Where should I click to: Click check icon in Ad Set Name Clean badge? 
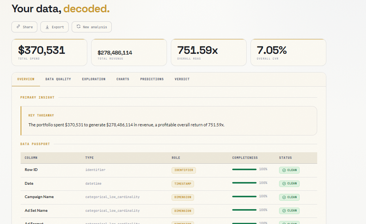tap(284, 211)
